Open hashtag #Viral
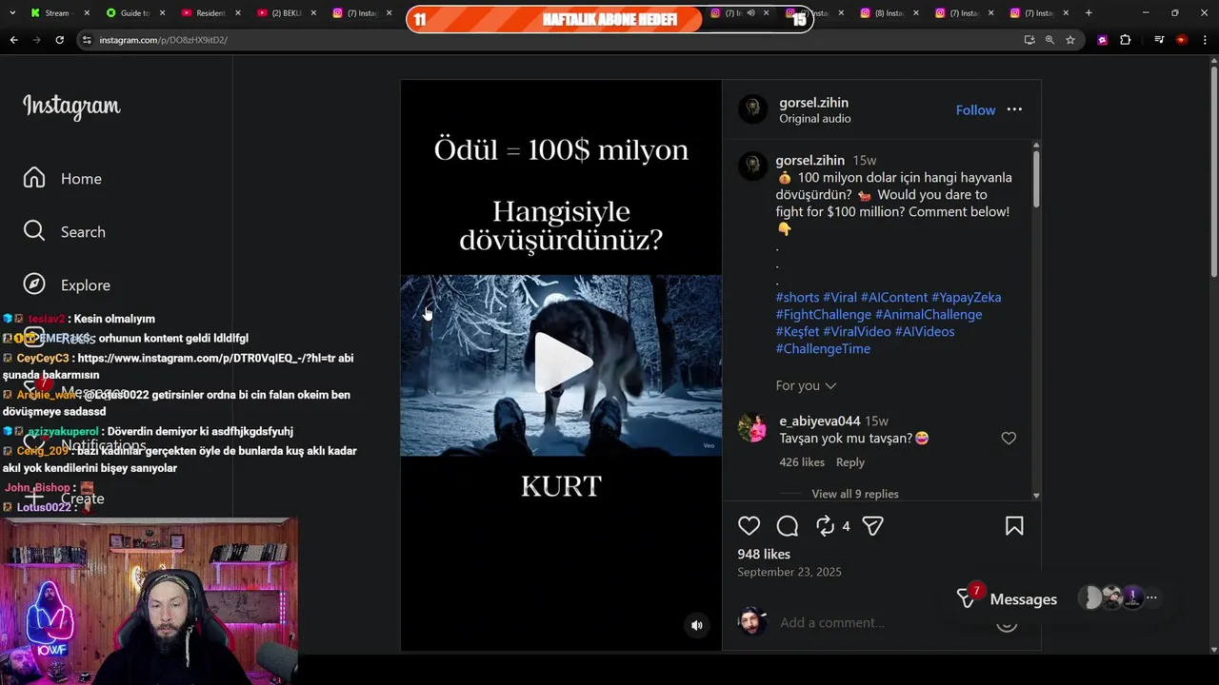Screen dimensions: 1219x685 coord(840,298)
